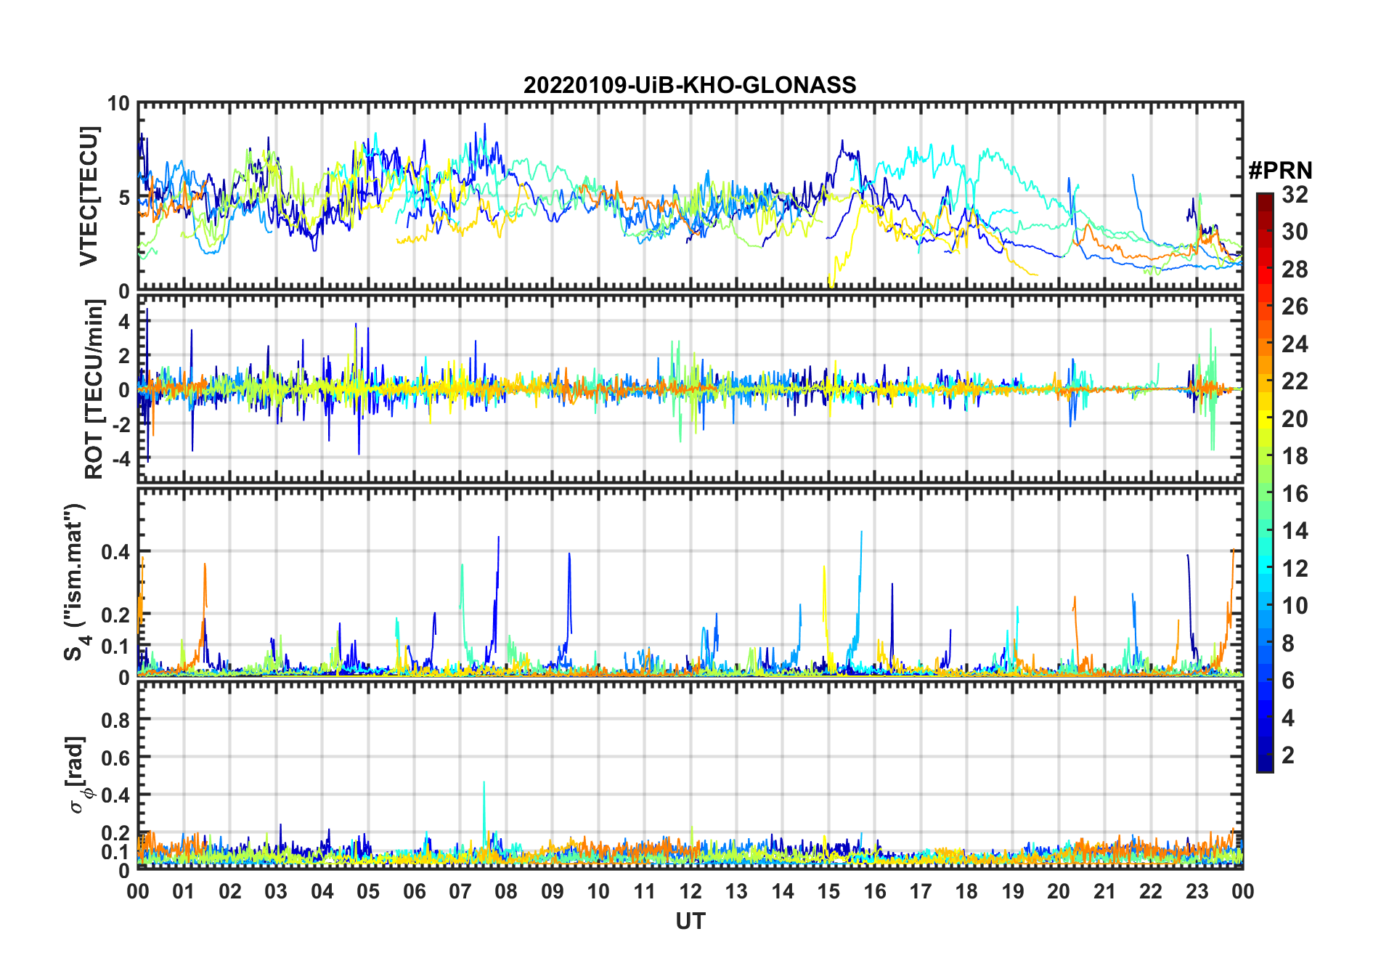Select the 15 hour tick on UT axis
The image size is (1381, 966).
(x=828, y=891)
